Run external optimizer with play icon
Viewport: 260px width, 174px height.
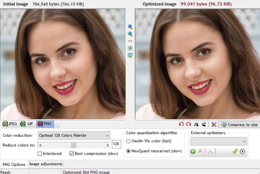pyautogui.click(x=242, y=151)
